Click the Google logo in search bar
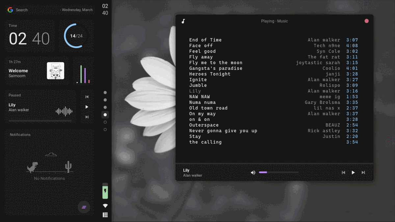395x222 pixels. [x=10, y=10]
